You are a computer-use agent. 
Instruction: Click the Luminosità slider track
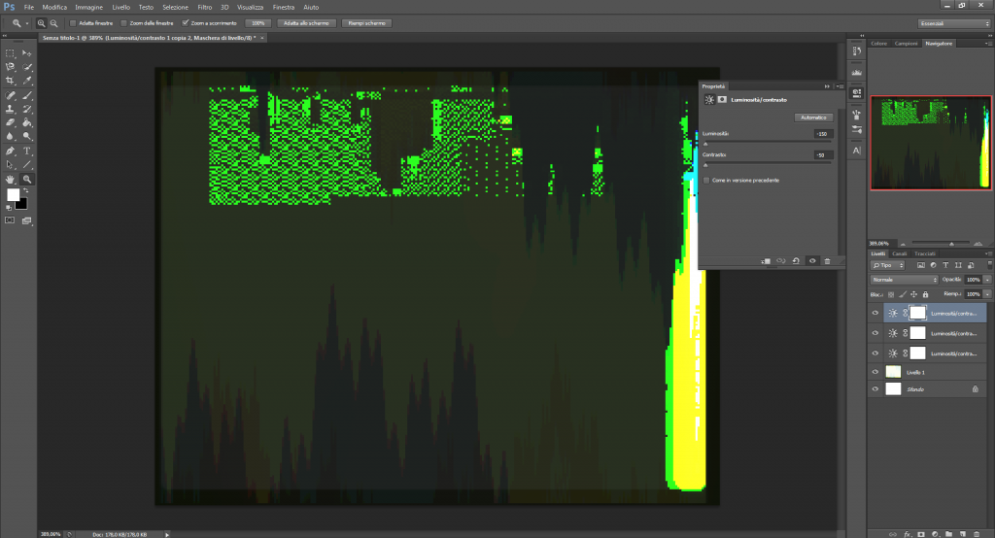tap(768, 142)
